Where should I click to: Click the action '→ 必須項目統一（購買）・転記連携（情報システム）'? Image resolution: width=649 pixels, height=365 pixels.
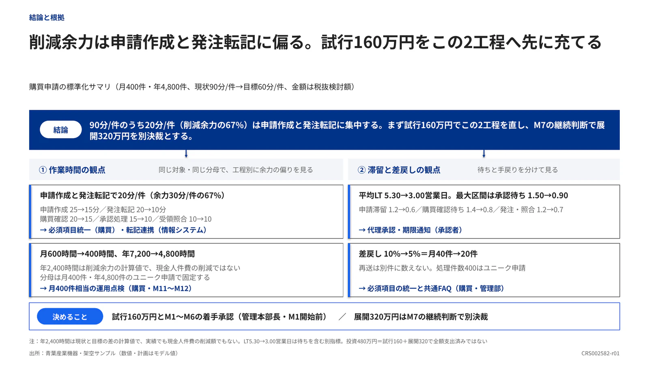(125, 230)
